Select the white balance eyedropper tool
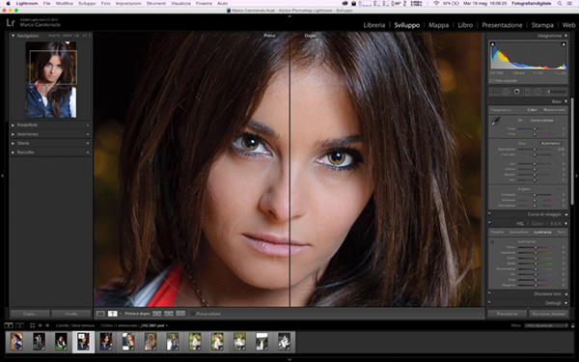The image size is (579, 362). pos(496,122)
